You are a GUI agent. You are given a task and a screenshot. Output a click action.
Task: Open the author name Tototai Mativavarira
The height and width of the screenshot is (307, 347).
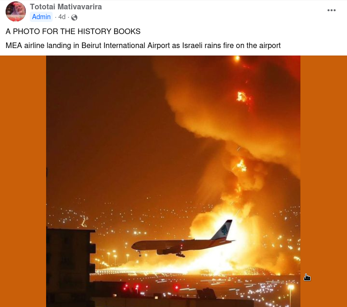(x=66, y=7)
